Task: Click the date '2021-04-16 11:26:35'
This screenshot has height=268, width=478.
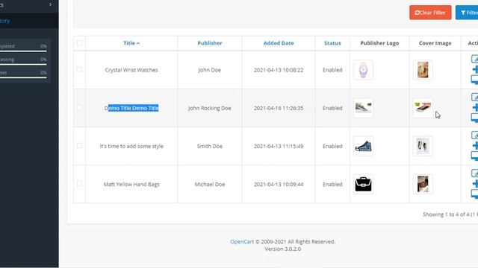Action: 279,108
